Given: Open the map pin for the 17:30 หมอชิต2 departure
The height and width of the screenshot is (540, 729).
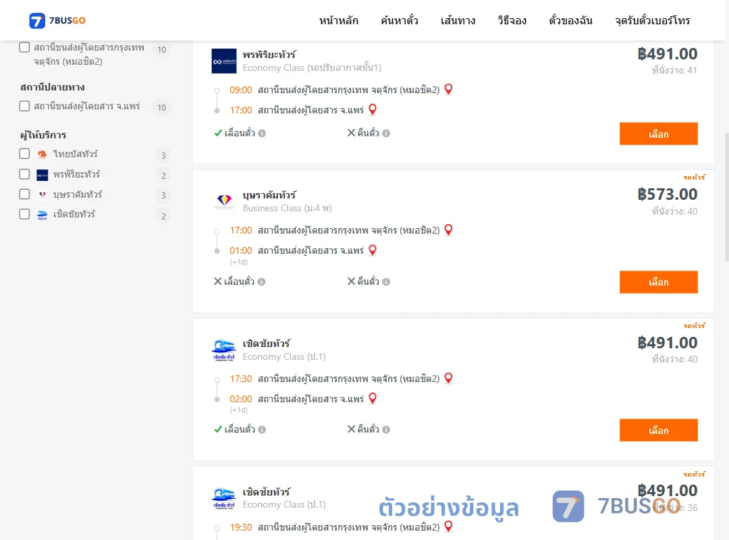Looking at the screenshot, I should click(449, 378).
